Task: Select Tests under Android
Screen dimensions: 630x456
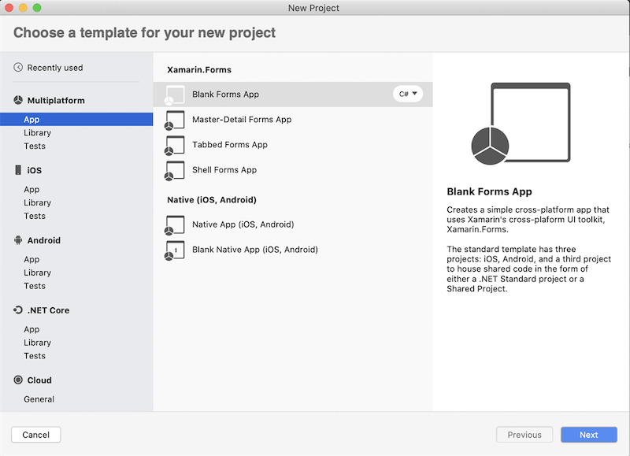Action: 35,286
